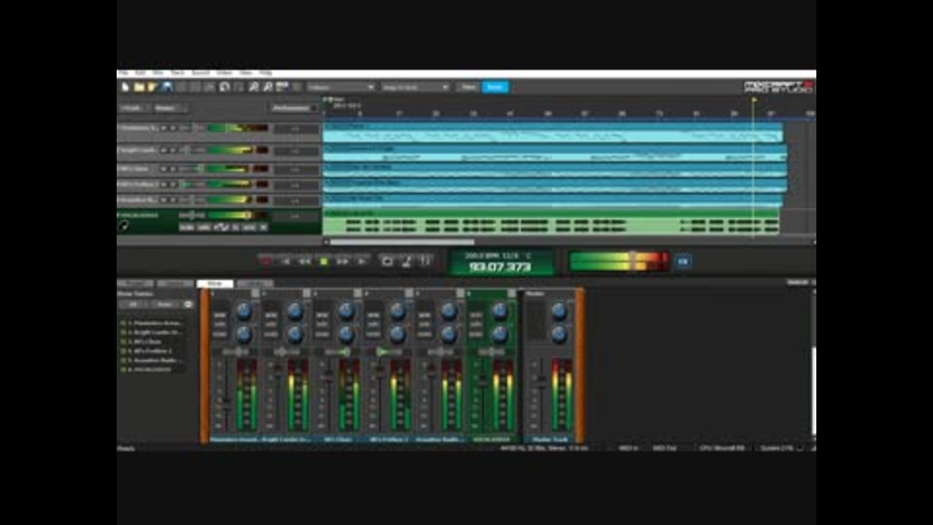Click the first magnifier zoom icon
Screen dimensions: 933x525
coord(254,87)
